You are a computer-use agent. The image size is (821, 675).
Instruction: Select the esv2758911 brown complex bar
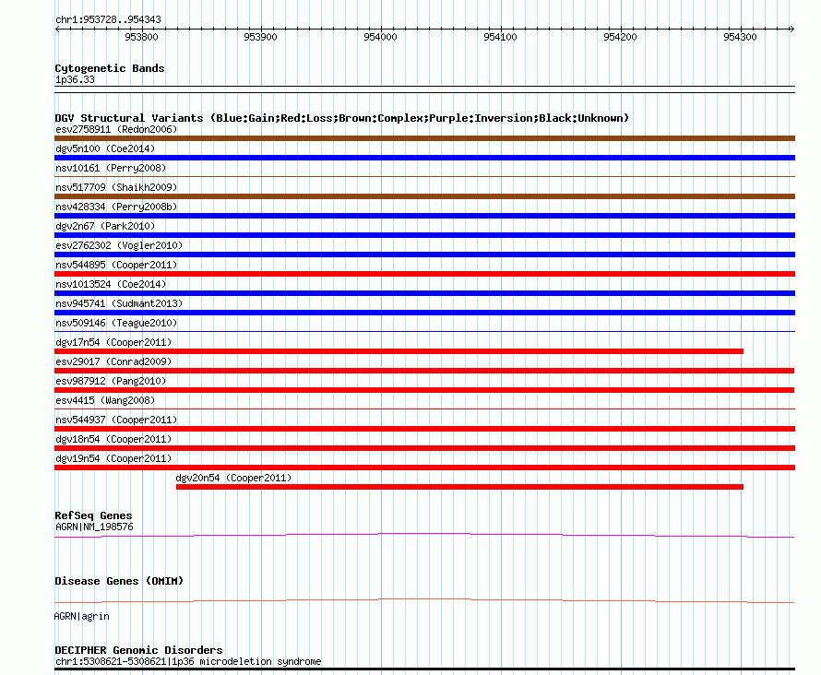[x=424, y=138]
